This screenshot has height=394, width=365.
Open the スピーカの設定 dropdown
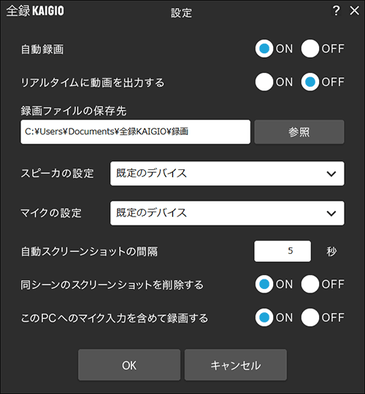point(227,174)
